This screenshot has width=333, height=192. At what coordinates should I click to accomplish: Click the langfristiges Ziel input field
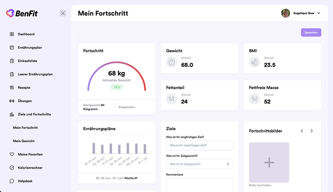tap(199, 145)
